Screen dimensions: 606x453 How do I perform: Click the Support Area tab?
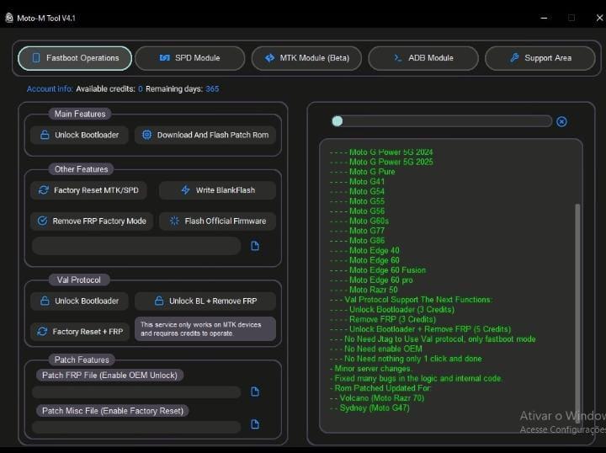pos(540,58)
